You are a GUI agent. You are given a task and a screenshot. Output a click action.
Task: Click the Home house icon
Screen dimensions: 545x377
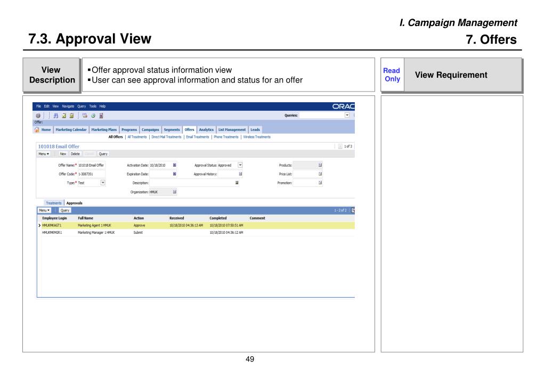37,129
